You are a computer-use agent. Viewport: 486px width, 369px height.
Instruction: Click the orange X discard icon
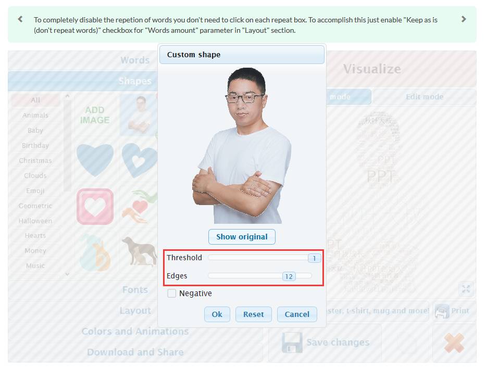tap(454, 343)
